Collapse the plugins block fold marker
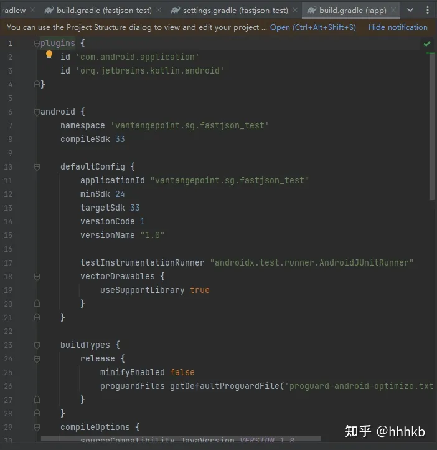The height and width of the screenshot is (450, 437). (37, 43)
